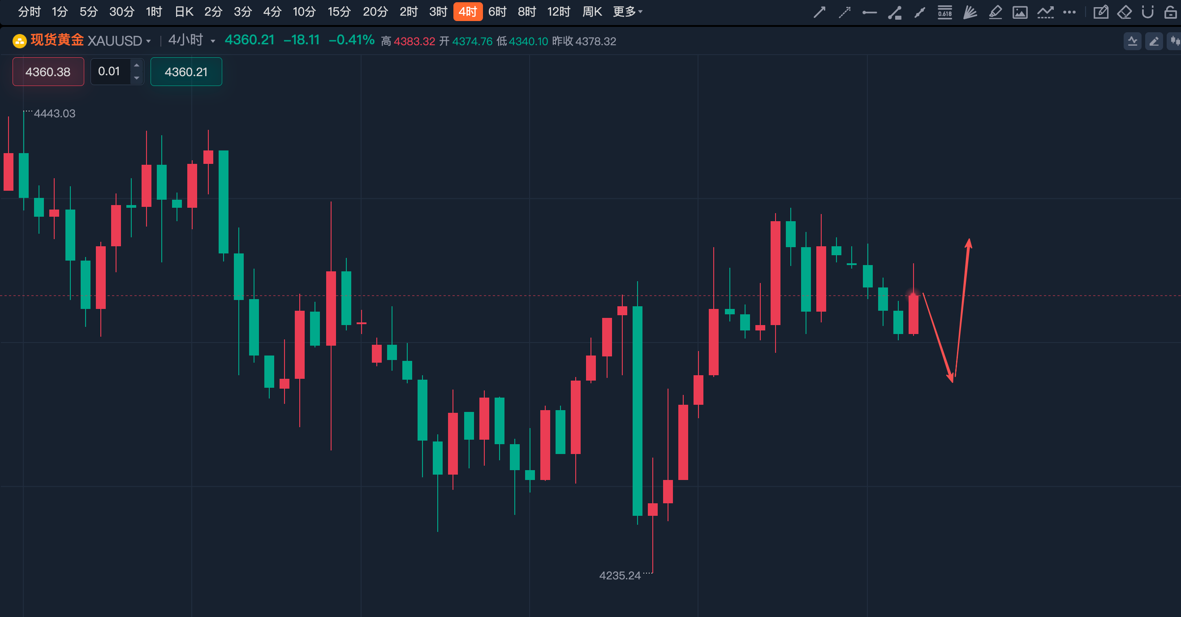1181x617 pixels.
Task: Select the Gann fan lines tool
Action: pyautogui.click(x=970, y=13)
